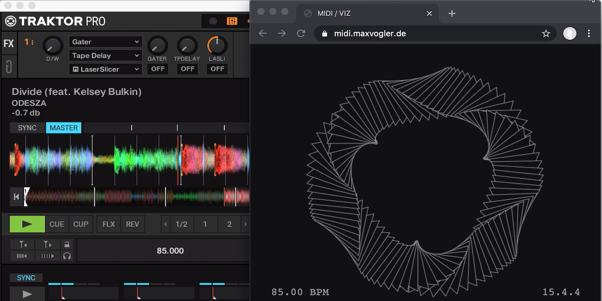This screenshot has height=301, width=602.
Task: Expand the Tape Delay effect dropdown
Action: [x=105, y=55]
